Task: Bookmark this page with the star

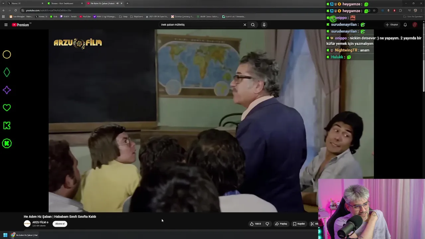Action: click(374, 10)
